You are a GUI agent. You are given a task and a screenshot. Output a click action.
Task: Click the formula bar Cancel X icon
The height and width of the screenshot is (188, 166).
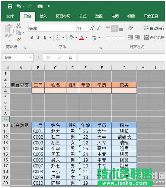[49, 58]
